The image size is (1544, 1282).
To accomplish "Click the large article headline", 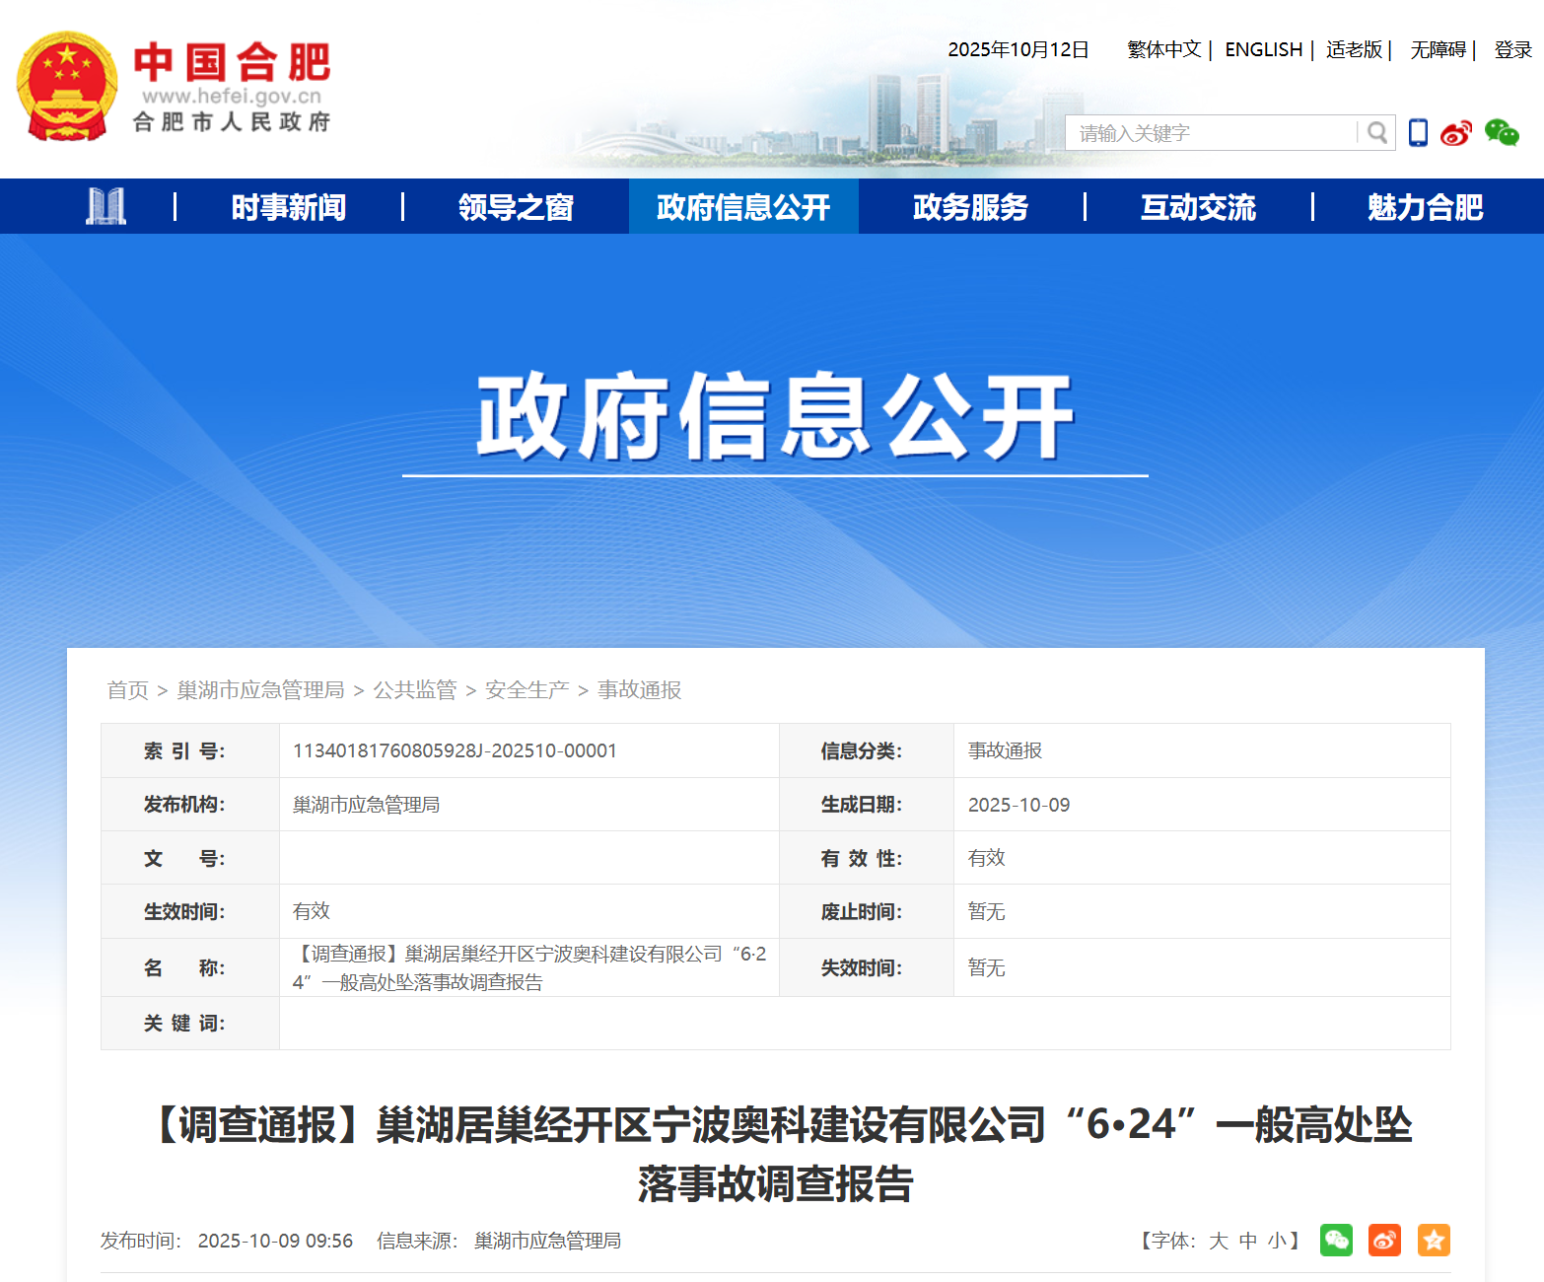I will (x=776, y=1154).
